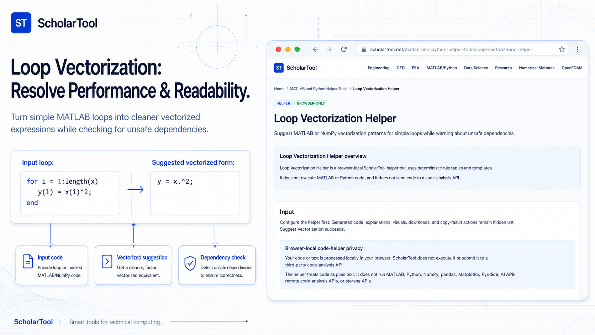The height and width of the screenshot is (335, 595).
Task: Click the Input loop code box
Action: (x=70, y=193)
